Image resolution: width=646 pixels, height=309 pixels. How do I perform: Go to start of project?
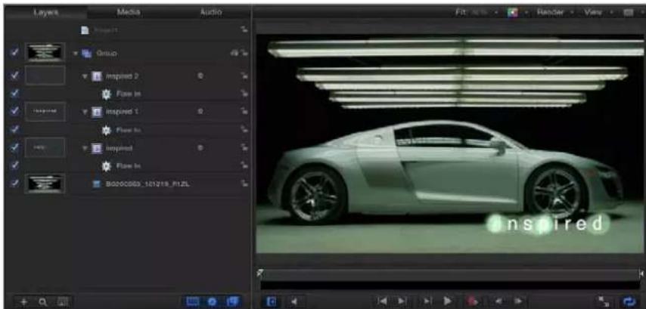click(x=383, y=301)
